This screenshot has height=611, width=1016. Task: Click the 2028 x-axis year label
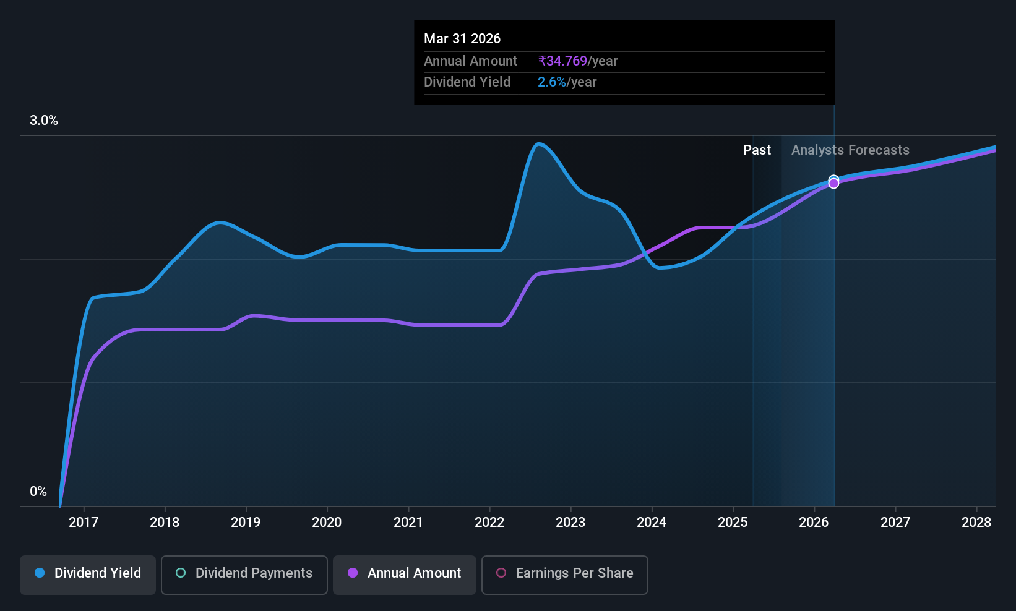pos(976,522)
